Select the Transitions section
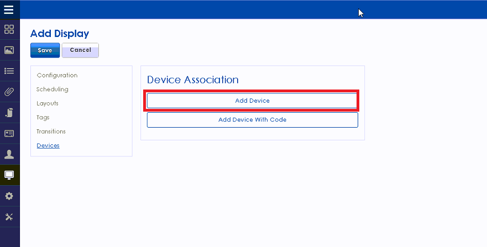 coord(51,132)
